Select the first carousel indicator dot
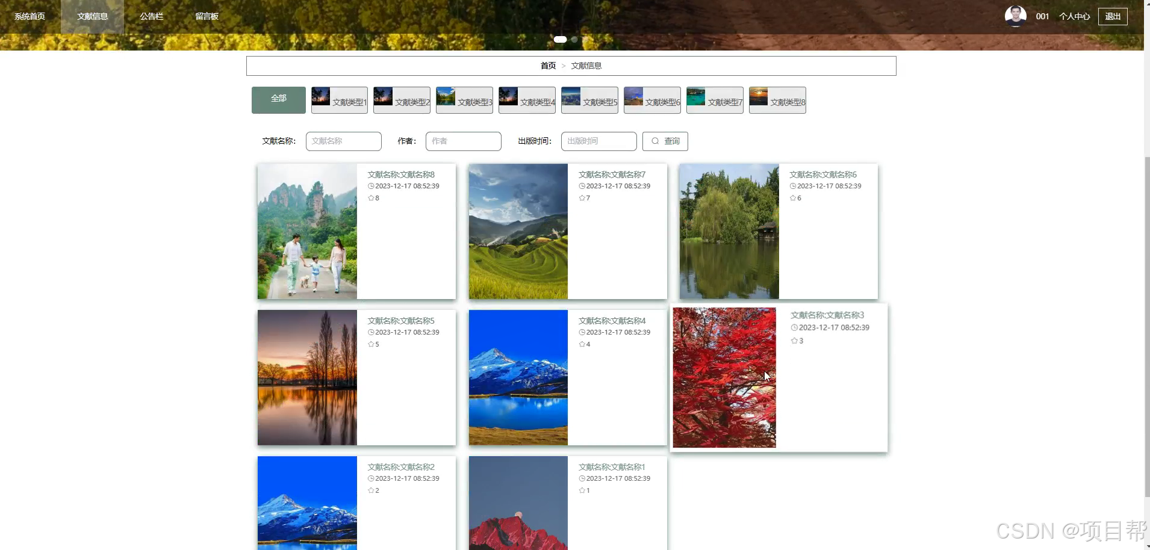This screenshot has width=1150, height=550. [x=560, y=39]
